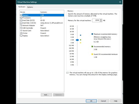Screen dimensions: 139x104
Task: Click Add... to add hardware
Action: pos(46,95)
